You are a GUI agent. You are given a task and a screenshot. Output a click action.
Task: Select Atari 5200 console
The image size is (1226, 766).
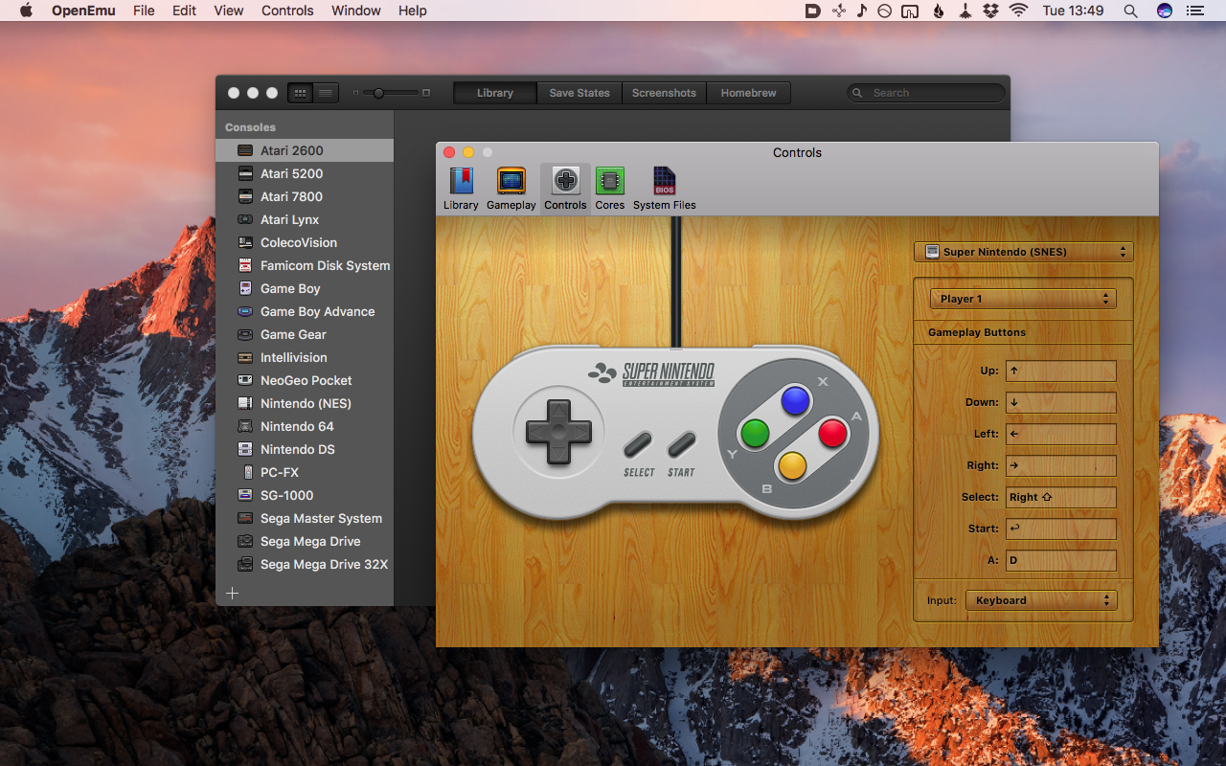tap(305, 173)
